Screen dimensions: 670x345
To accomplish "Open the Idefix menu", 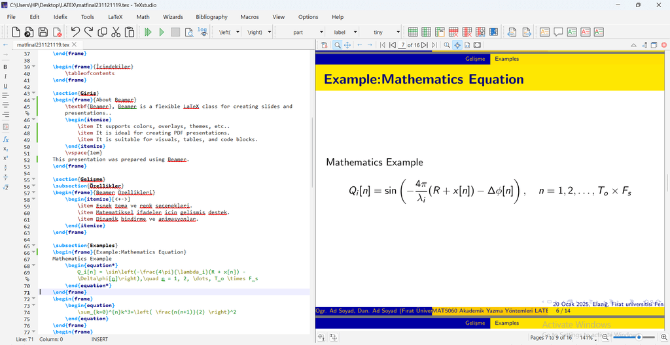I will coord(60,17).
